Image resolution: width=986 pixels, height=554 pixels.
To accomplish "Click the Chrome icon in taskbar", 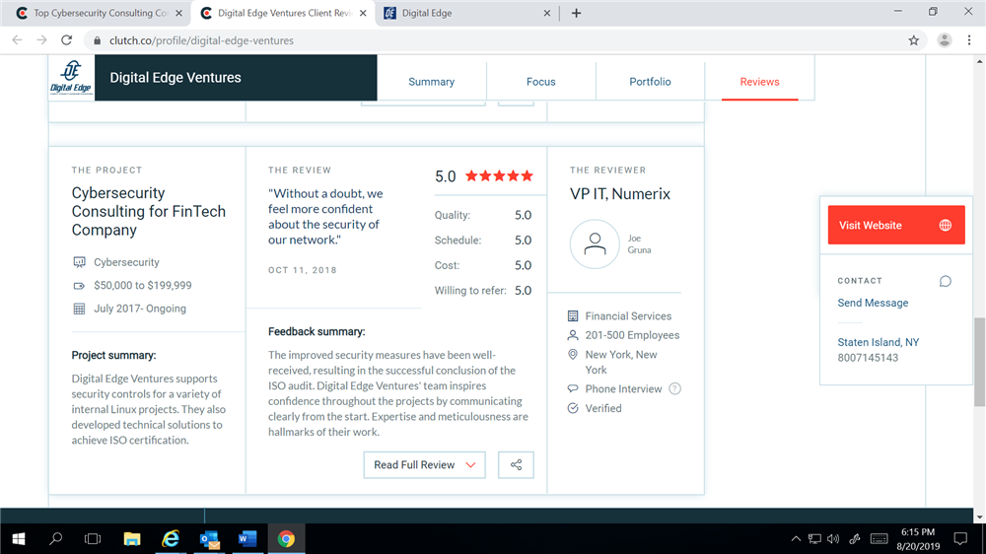I will point(286,539).
